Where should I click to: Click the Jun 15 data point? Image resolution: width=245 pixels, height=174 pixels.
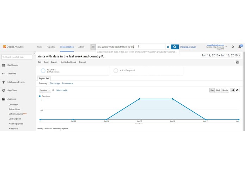tap(140, 99)
